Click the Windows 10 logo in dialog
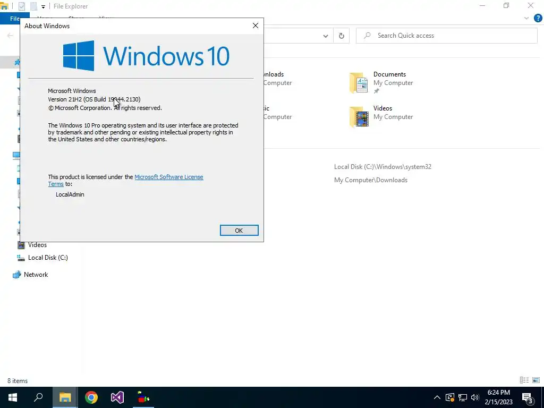Image resolution: width=544 pixels, height=408 pixels. (x=146, y=55)
